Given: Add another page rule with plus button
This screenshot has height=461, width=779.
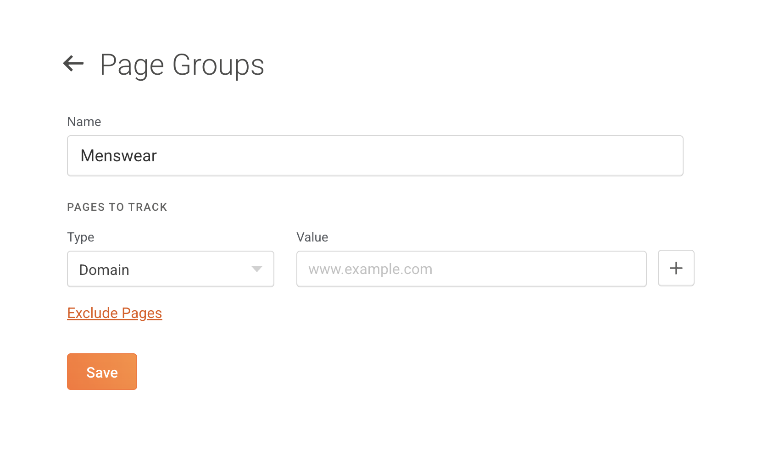Looking at the screenshot, I should click(x=676, y=268).
